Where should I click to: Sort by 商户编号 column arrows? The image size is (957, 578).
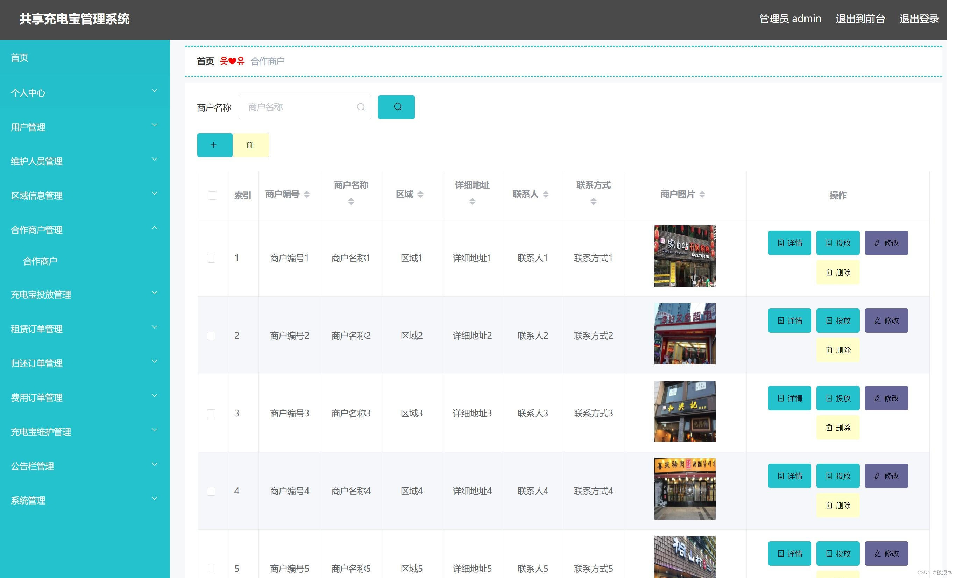click(307, 194)
